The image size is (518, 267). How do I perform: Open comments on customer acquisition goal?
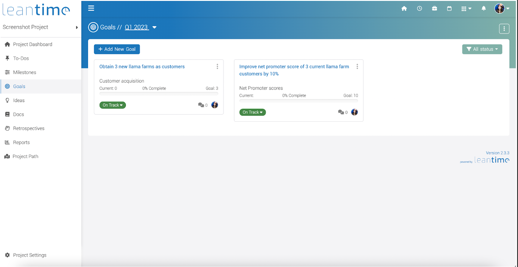pos(203,105)
